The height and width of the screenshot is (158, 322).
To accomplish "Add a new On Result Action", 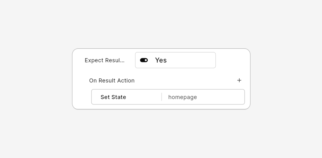I will tap(239, 80).
